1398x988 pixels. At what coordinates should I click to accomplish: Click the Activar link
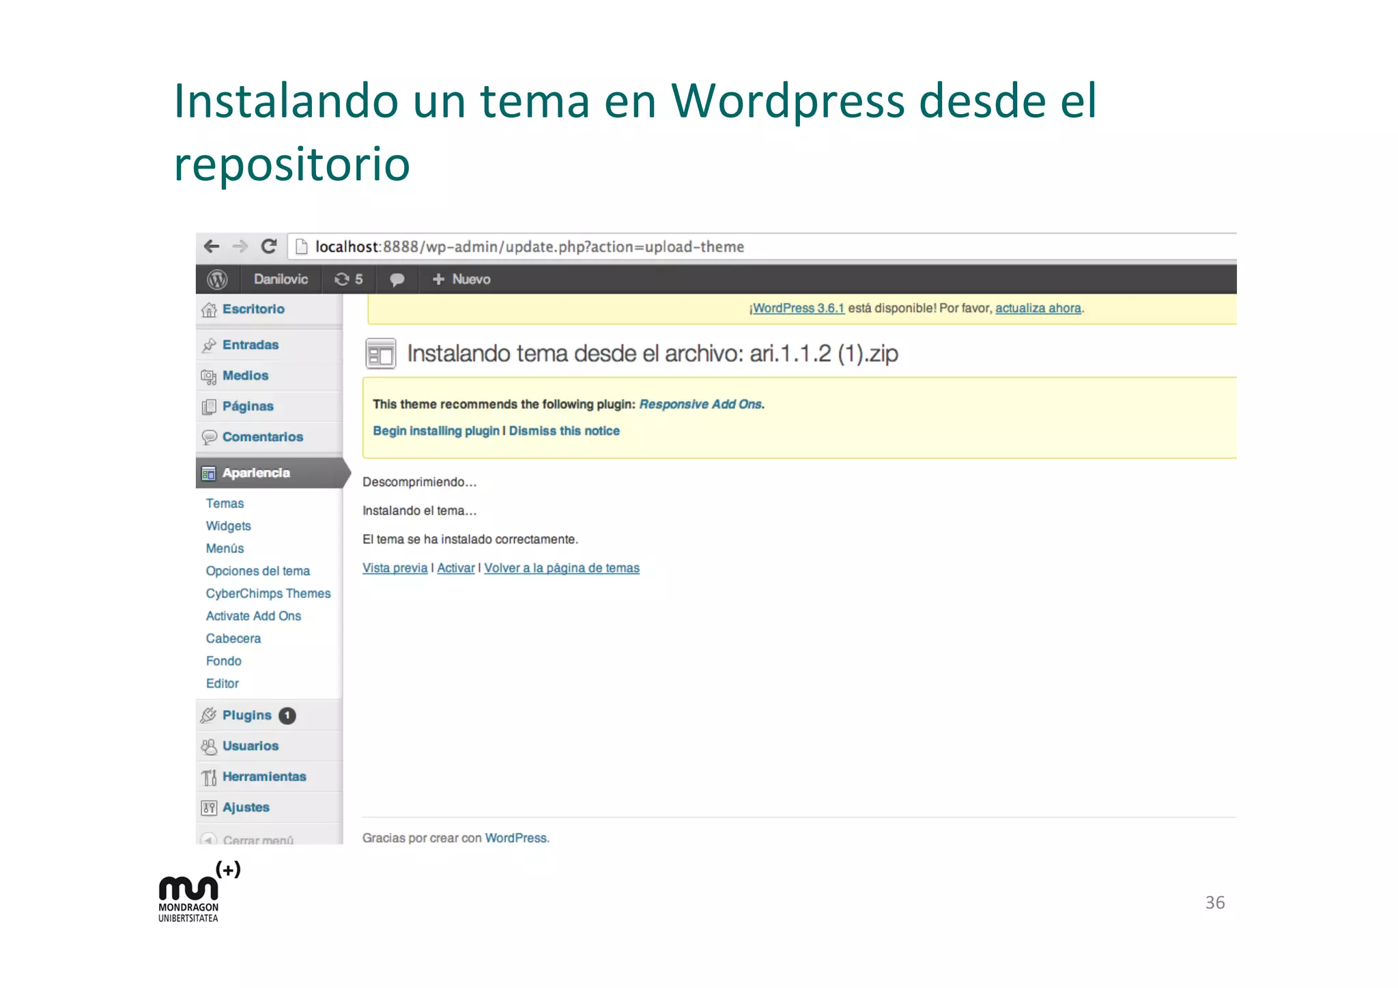(456, 568)
